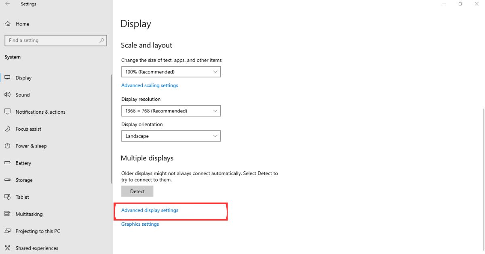Click the Battery icon in sidebar
485x254 pixels.
7,163
